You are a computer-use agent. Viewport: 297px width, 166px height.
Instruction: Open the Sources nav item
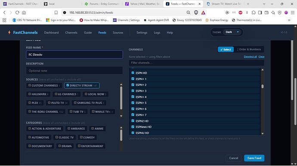pos(118,33)
